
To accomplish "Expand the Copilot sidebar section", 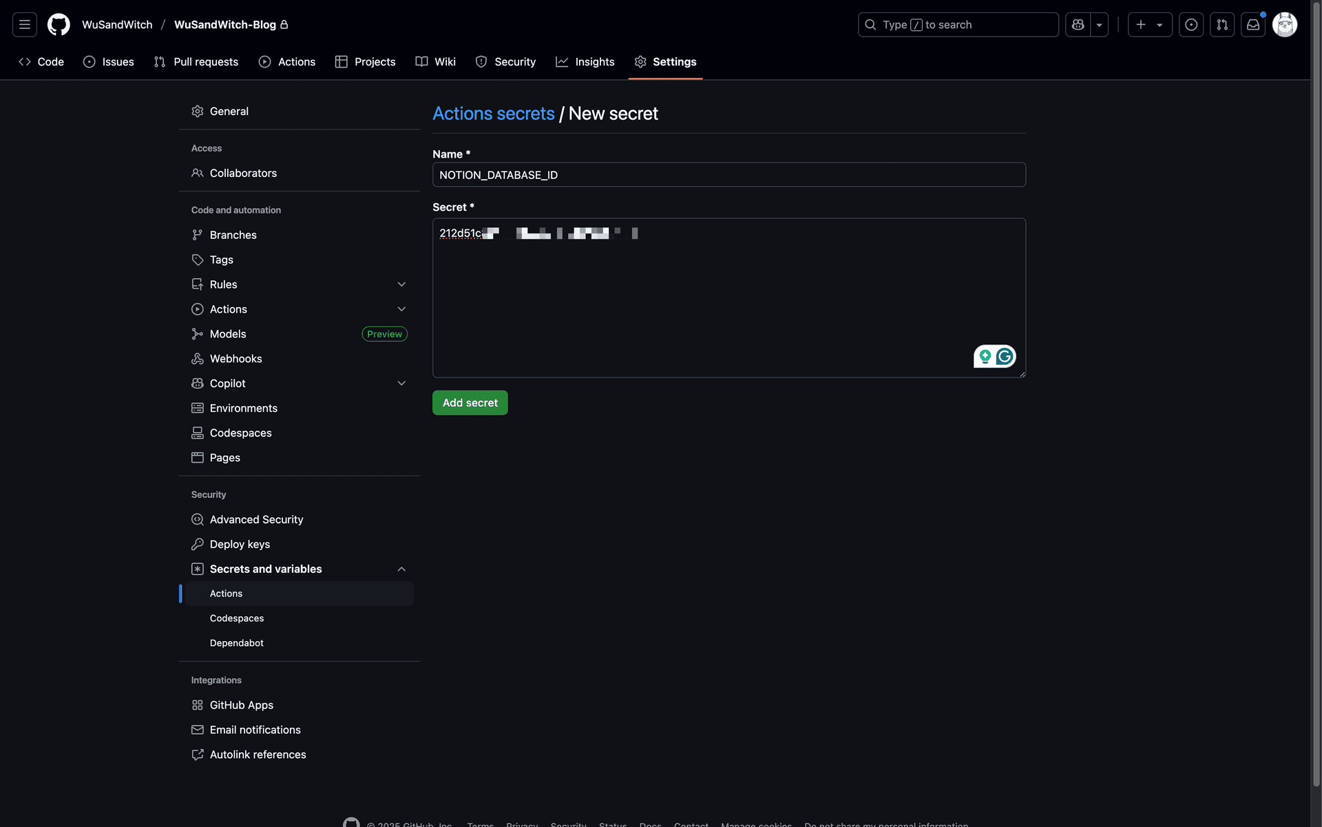I will coord(401,384).
